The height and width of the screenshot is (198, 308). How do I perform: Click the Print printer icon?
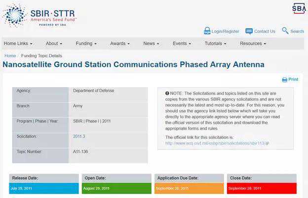285,80
